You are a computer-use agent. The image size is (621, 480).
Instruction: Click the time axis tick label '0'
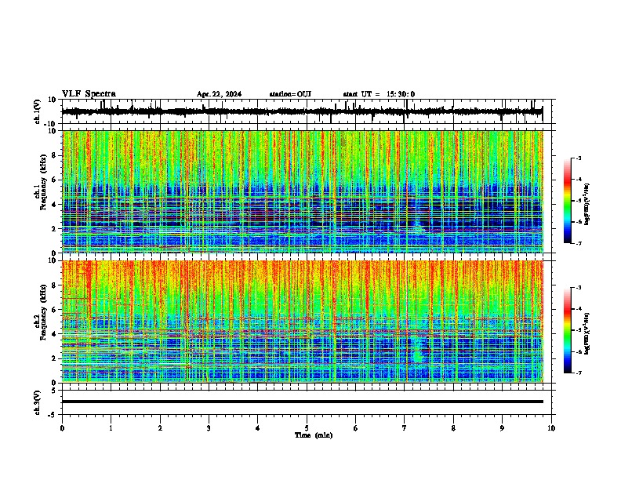click(62, 428)
